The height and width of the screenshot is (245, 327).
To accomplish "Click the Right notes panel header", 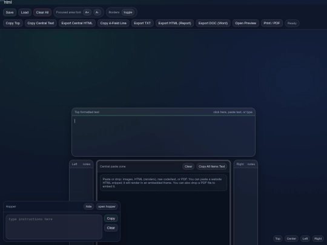I will (x=246, y=164).
